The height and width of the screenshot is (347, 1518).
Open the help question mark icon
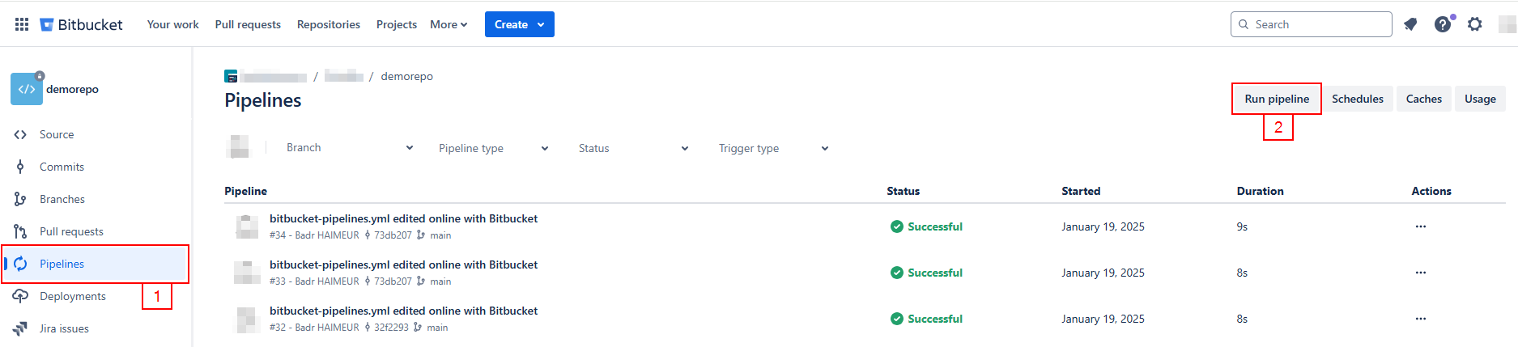click(x=1444, y=24)
